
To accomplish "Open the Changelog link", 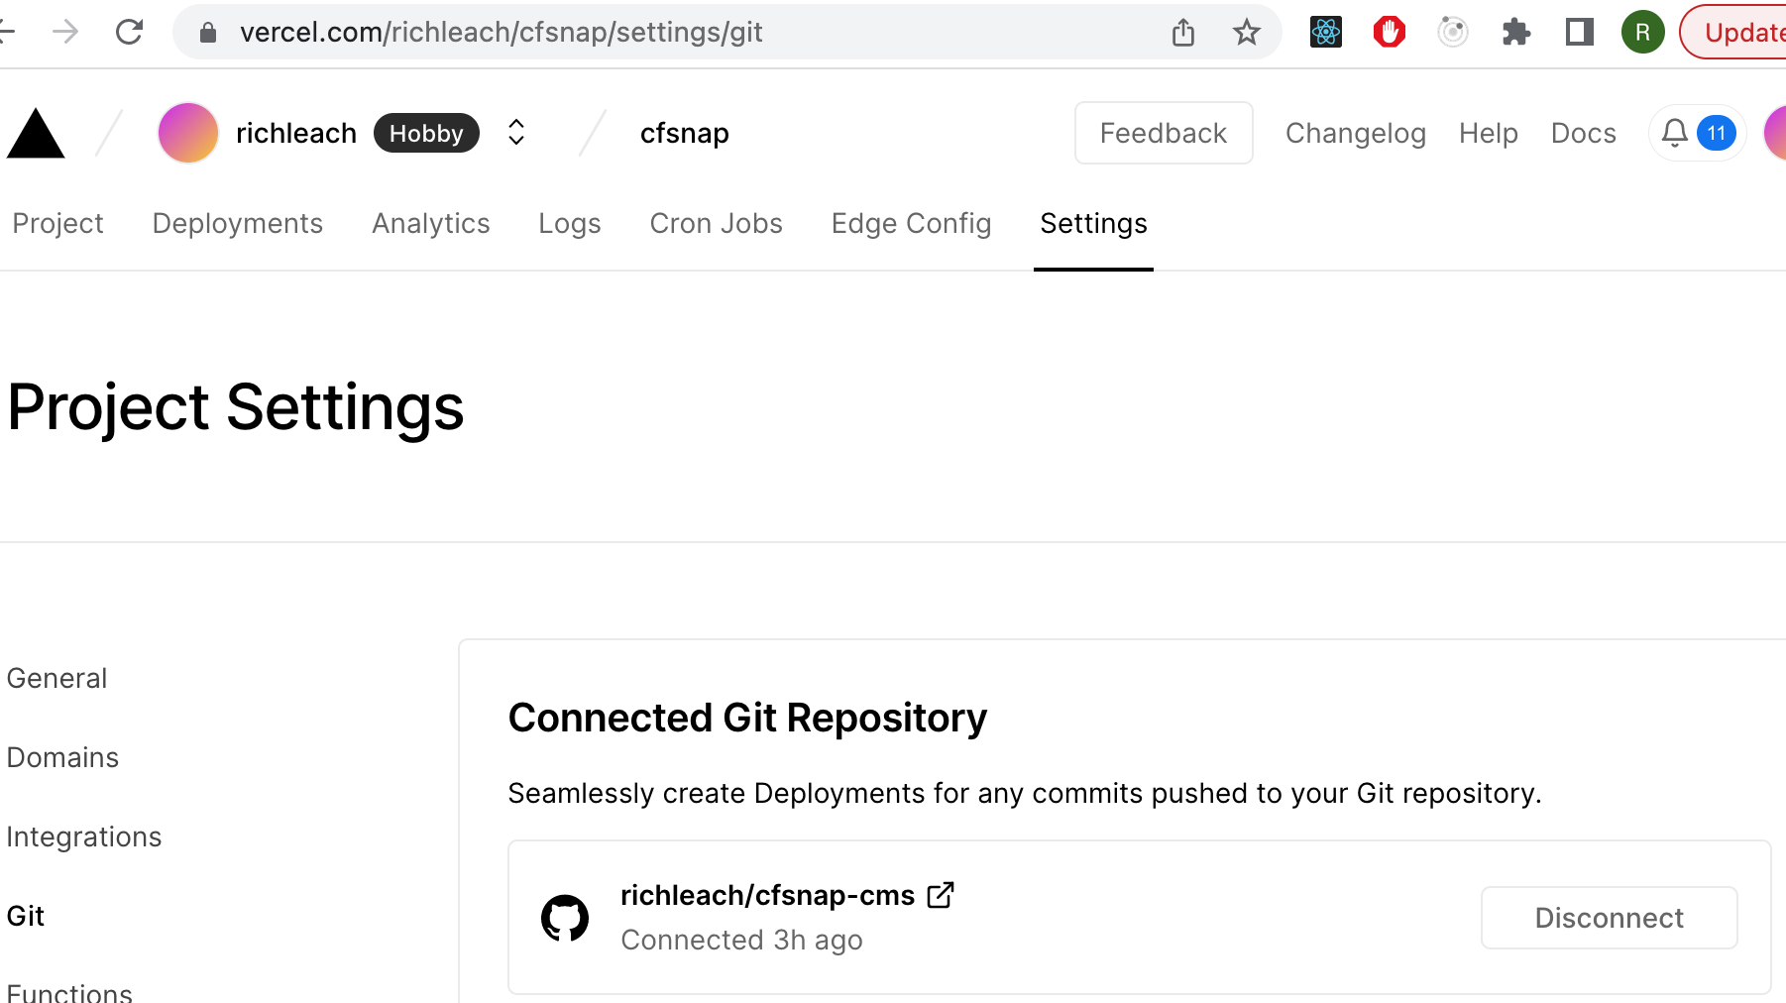I will [x=1355, y=133].
